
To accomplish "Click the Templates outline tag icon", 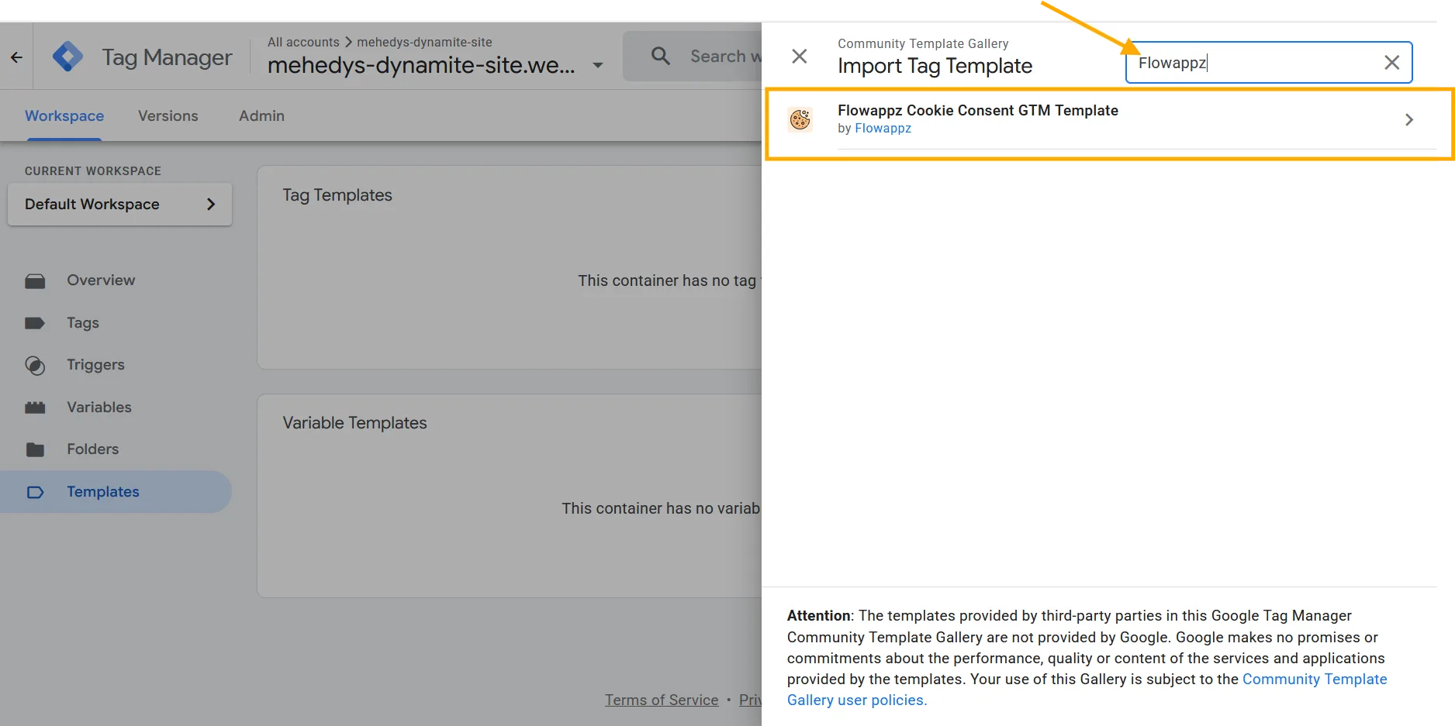I will pyautogui.click(x=35, y=492).
